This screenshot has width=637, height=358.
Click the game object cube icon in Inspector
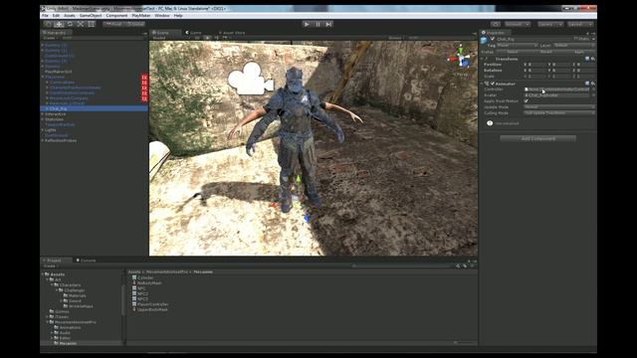(x=484, y=40)
